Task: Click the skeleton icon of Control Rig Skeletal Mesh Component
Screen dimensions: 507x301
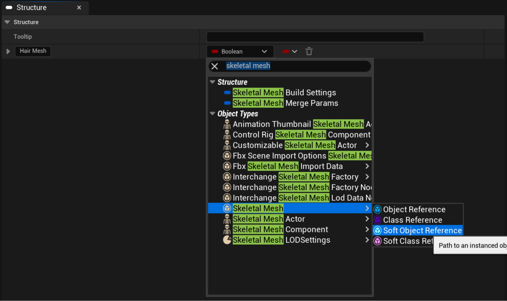Action: 227,135
